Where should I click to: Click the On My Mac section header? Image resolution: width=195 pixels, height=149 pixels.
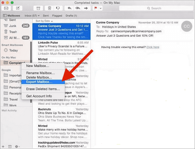tap(9, 58)
